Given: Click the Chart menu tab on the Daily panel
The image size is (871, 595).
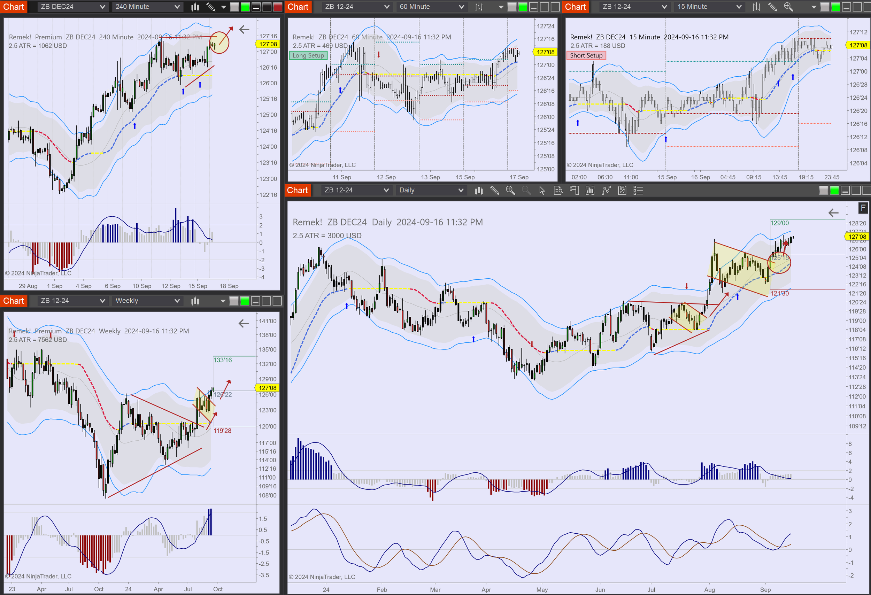Looking at the screenshot, I should 297,190.
